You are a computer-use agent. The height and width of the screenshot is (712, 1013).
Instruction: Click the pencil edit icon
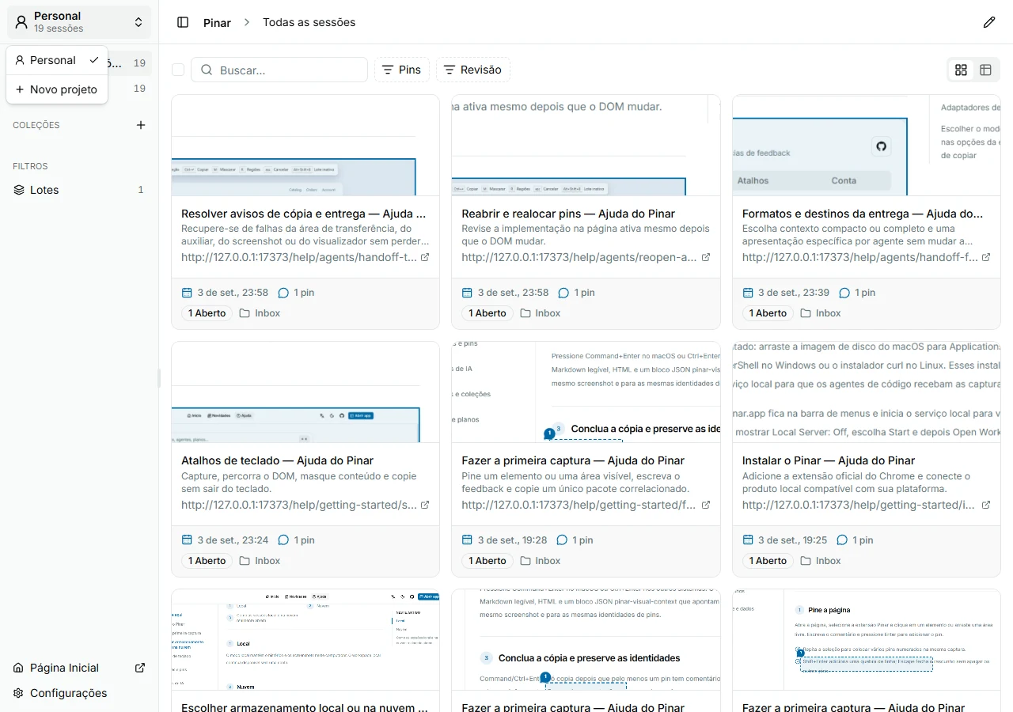(x=989, y=22)
